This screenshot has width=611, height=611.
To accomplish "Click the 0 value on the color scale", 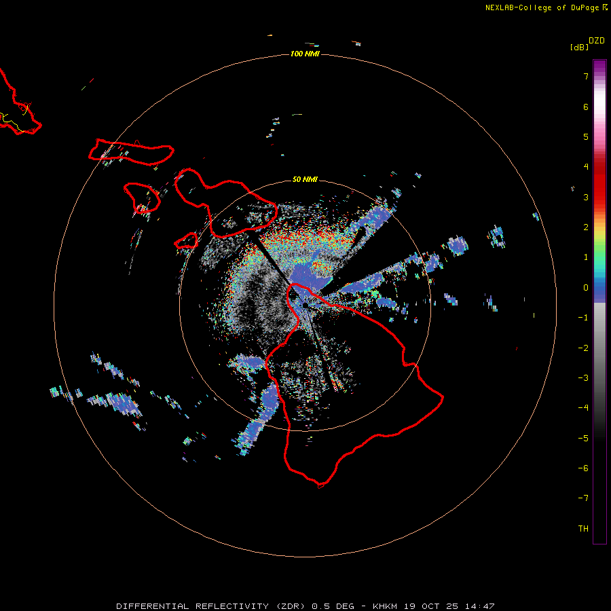I will point(586,288).
